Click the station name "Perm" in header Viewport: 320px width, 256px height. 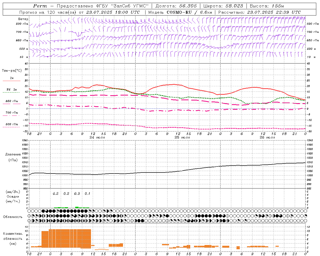coord(40,6)
